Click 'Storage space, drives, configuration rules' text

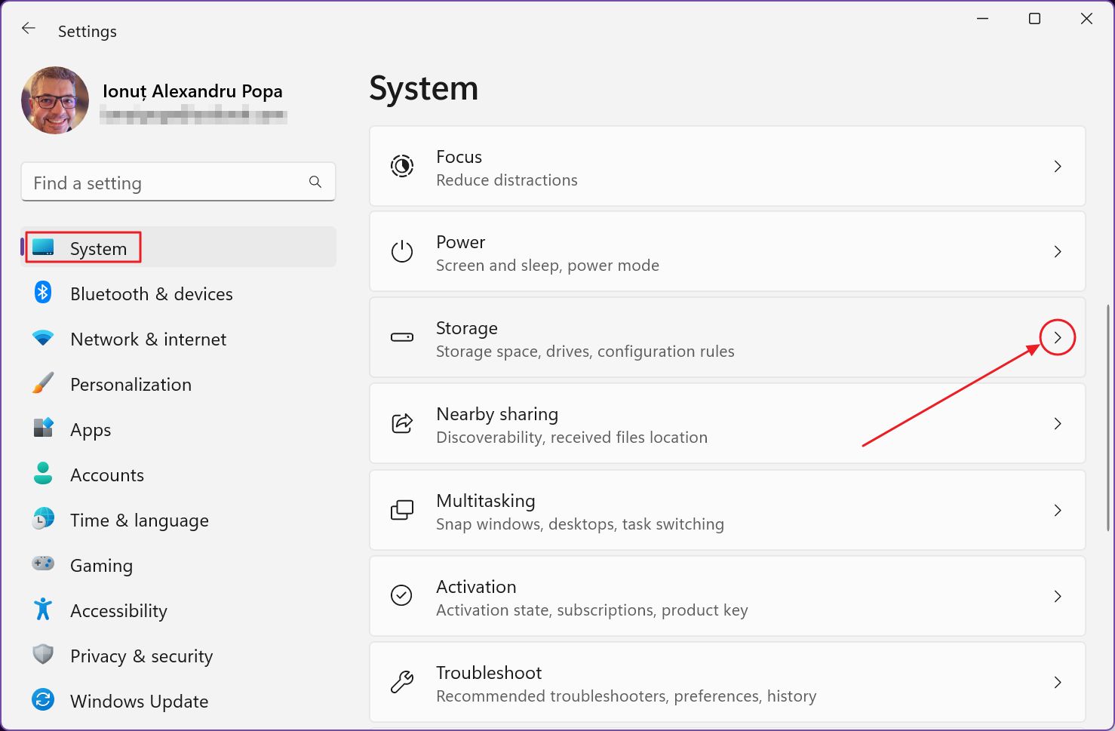[585, 351]
